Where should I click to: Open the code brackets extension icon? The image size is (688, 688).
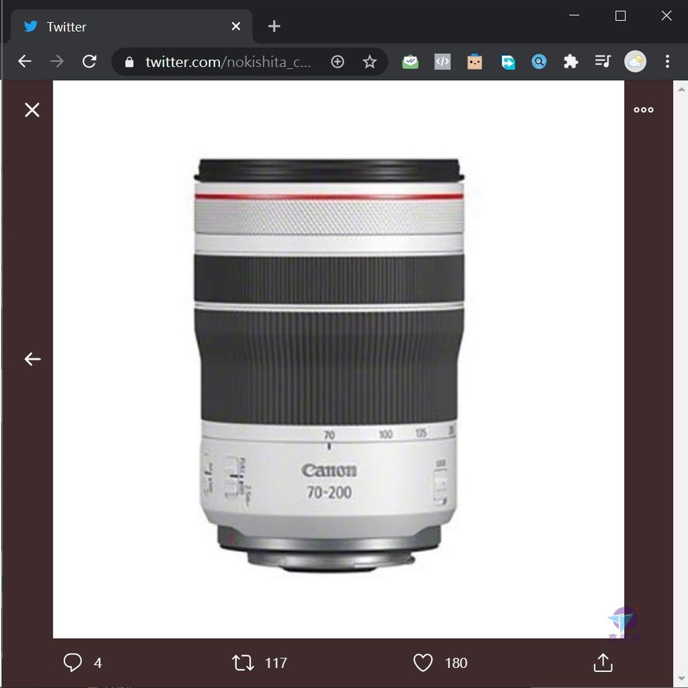coord(443,62)
